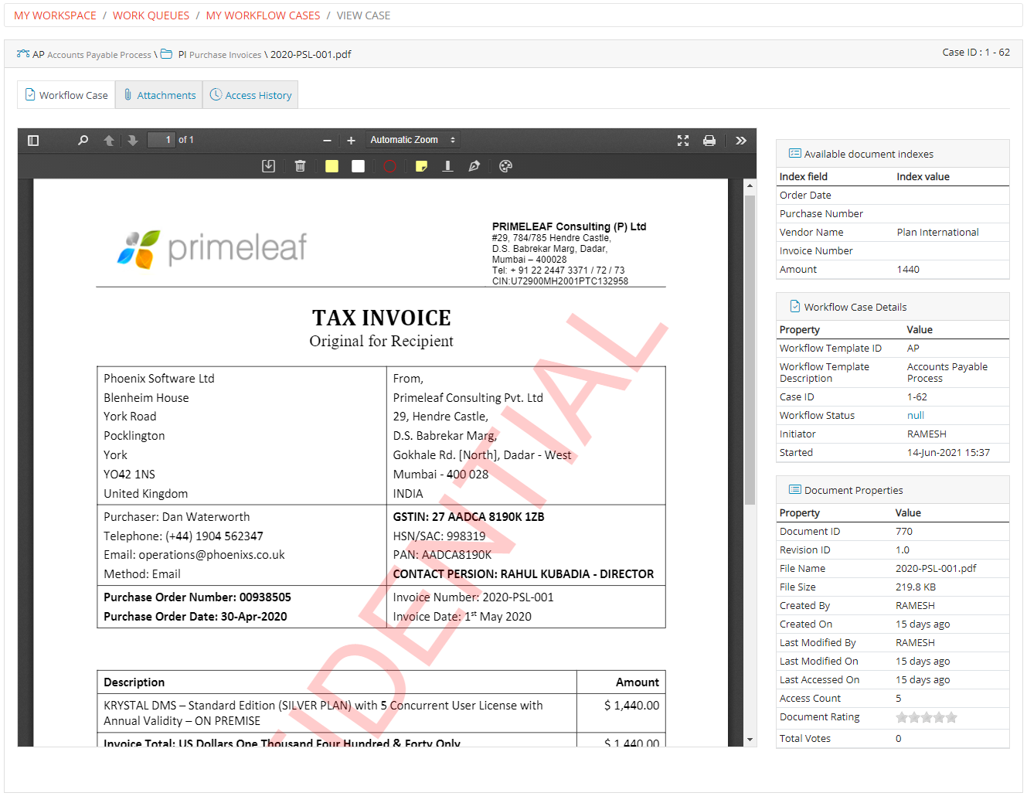This screenshot has height=803, width=1027.
Task: Zoom out of the PDF document
Action: 327,141
